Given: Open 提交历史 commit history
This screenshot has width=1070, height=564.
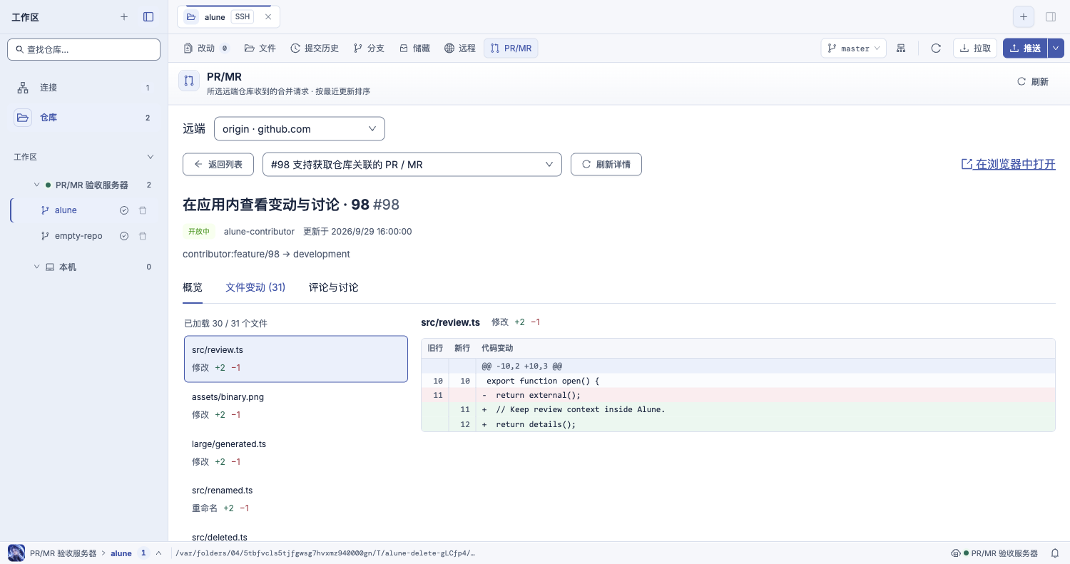Looking at the screenshot, I should tap(315, 48).
